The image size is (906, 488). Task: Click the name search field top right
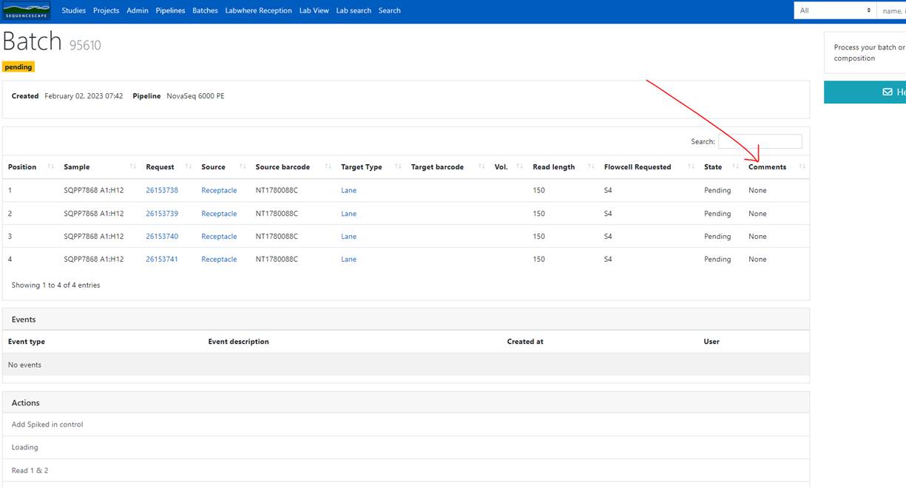(893, 10)
